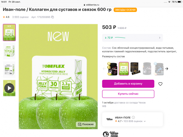
Task: Expand full ingredients via Развернуть состав
Action: pos(113,56)
